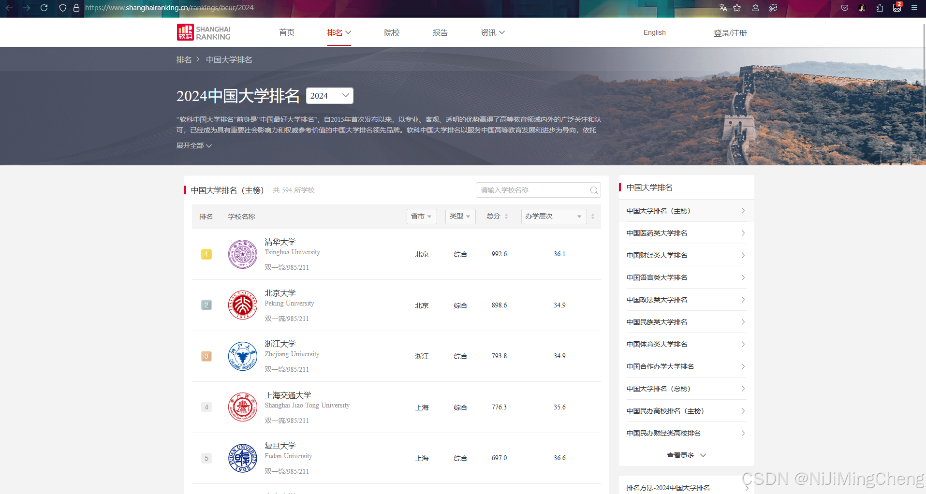Open the 办学层次 indicator dropdown

554,217
